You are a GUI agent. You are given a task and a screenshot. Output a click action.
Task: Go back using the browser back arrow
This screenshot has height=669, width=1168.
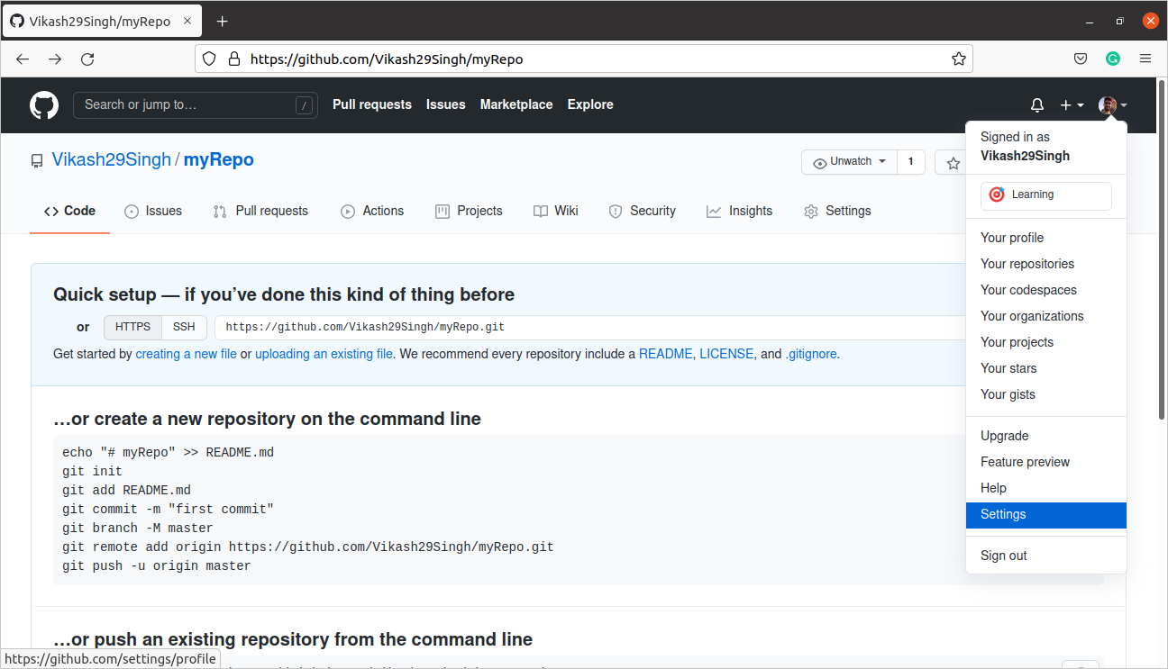[22, 59]
